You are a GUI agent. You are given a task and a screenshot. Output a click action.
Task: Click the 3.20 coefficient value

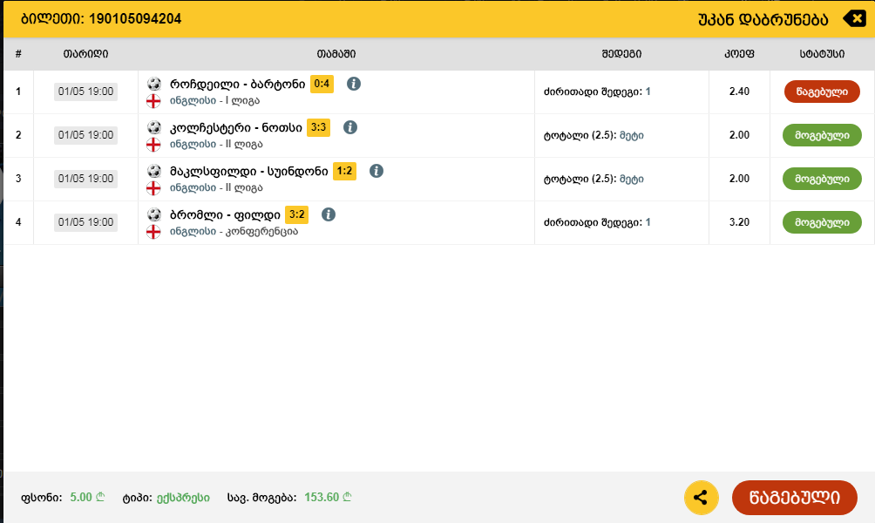[739, 222]
